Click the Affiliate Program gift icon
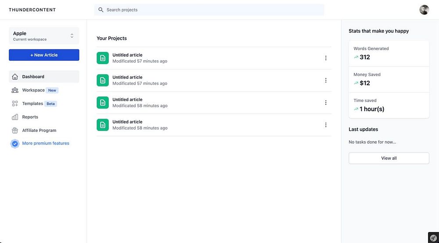The width and height of the screenshot is (439, 243). pyautogui.click(x=15, y=131)
